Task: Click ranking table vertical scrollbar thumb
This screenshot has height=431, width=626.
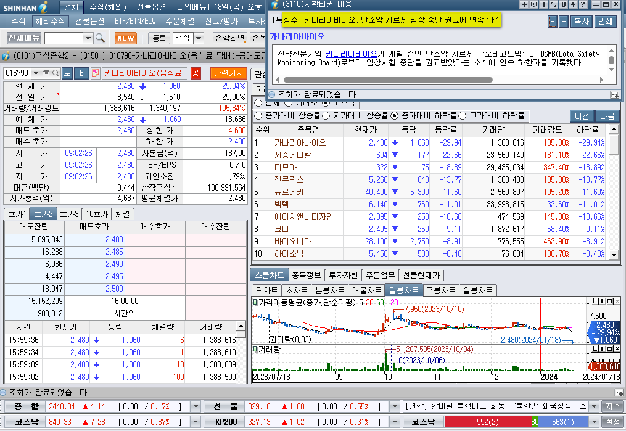Action: coord(614,144)
